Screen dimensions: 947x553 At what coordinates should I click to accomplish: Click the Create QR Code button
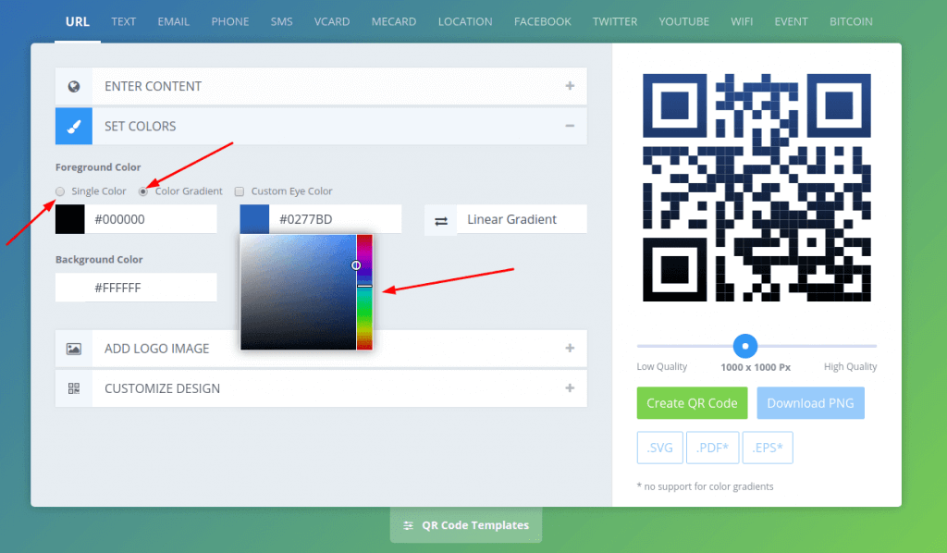click(x=692, y=402)
